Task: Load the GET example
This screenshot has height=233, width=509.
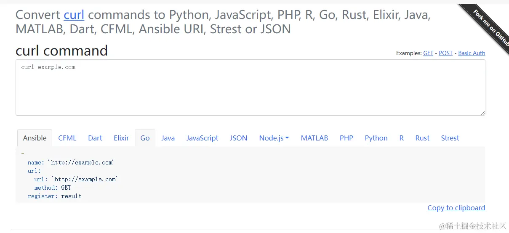Action: pyautogui.click(x=428, y=53)
